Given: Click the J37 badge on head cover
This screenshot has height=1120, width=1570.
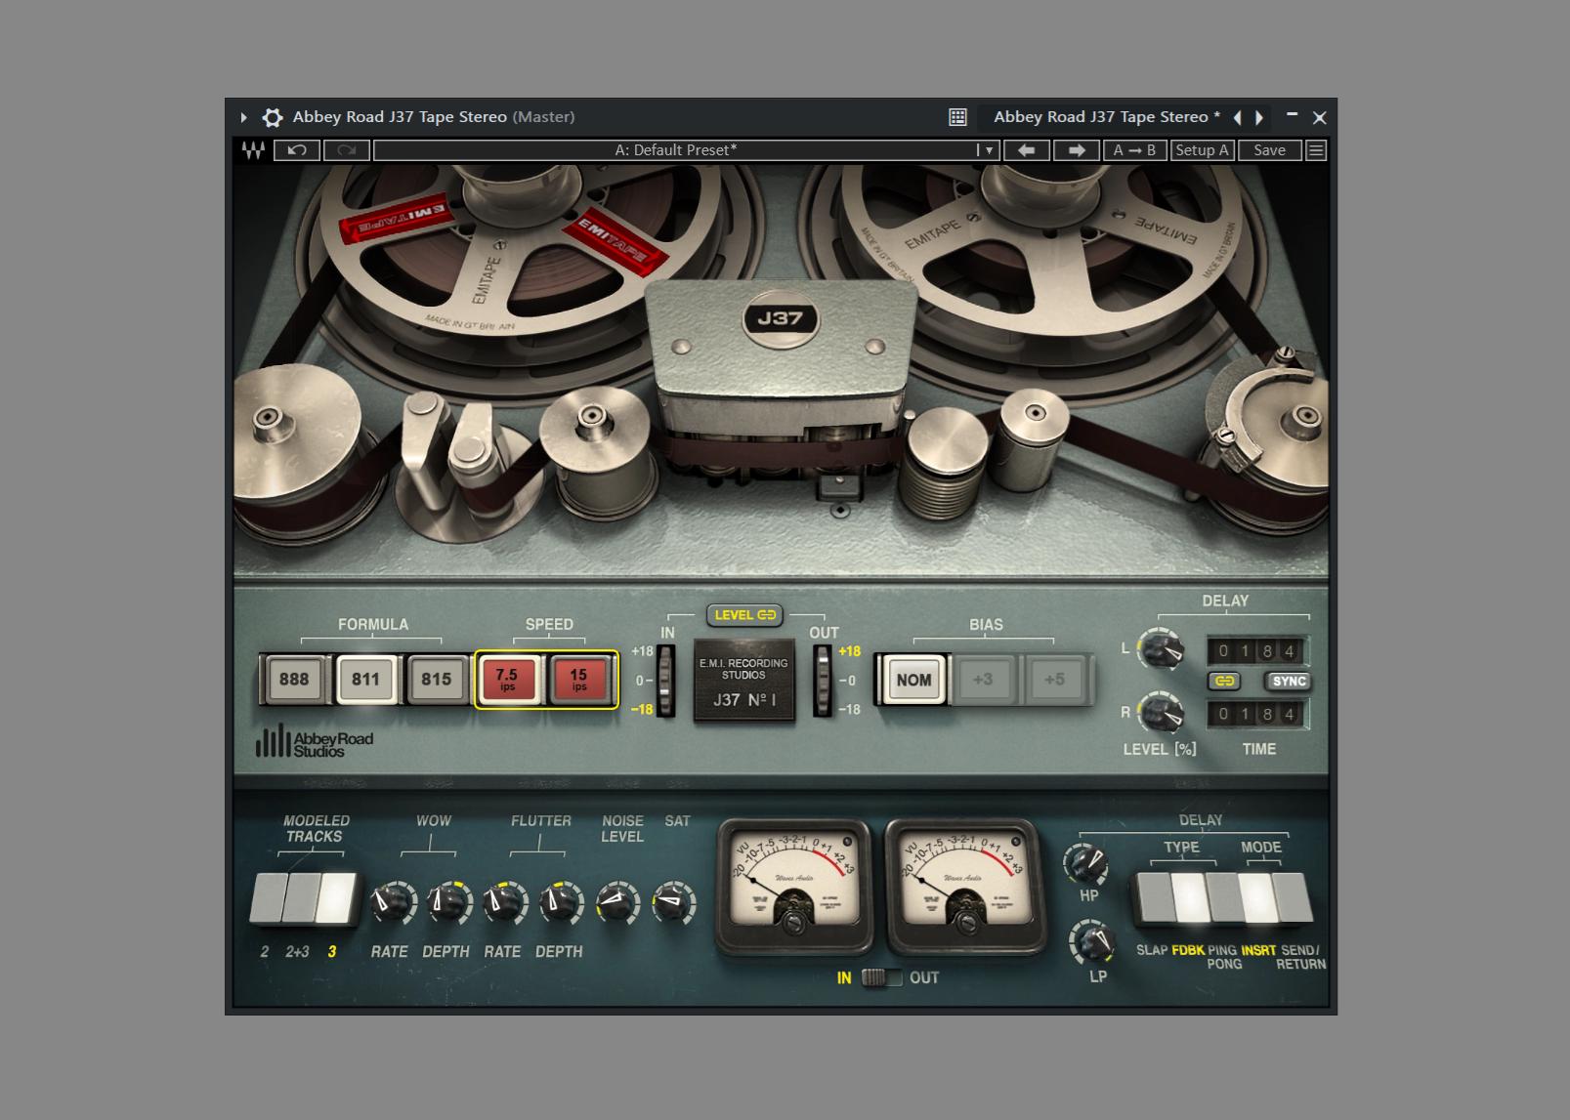Looking at the screenshot, I should pos(781,318).
